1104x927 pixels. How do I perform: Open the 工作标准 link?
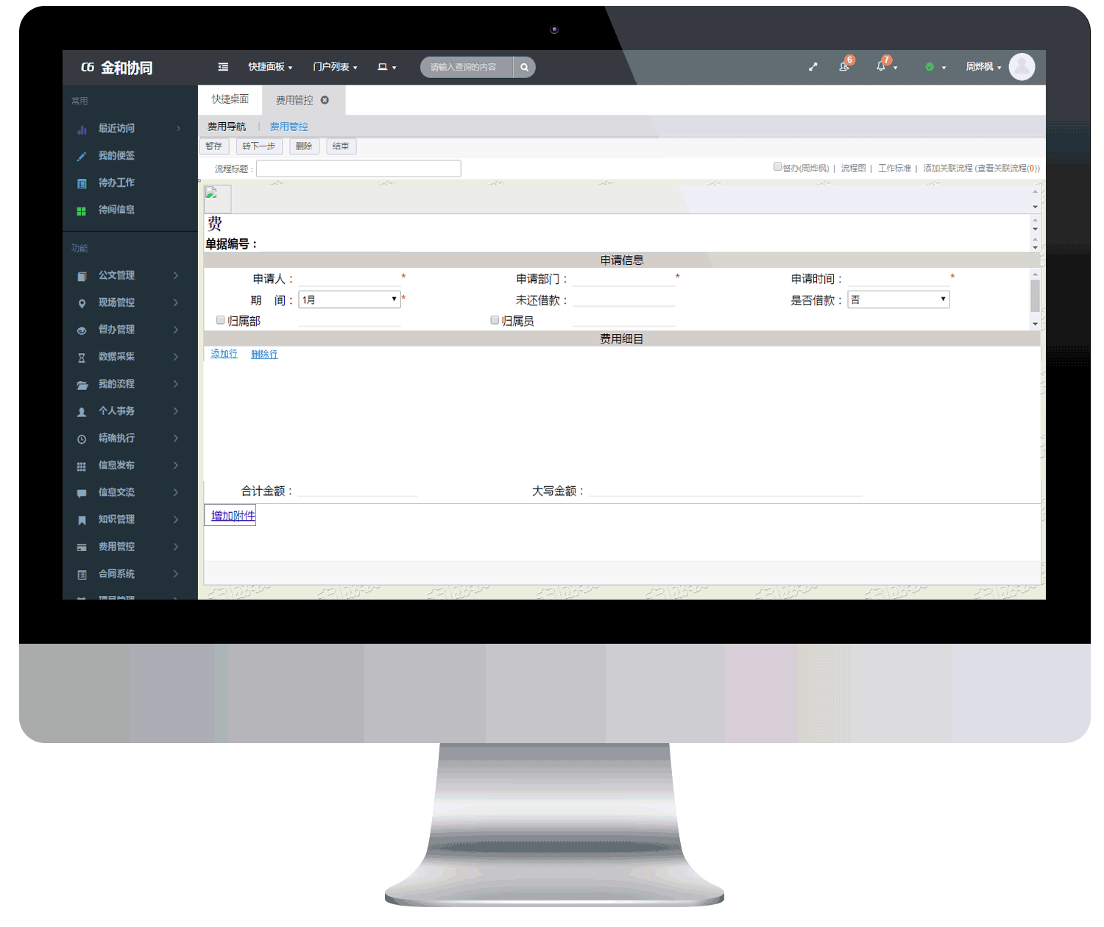pyautogui.click(x=894, y=168)
